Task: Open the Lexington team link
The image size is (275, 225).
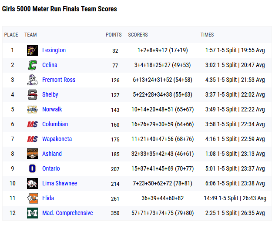Action: [54, 50]
